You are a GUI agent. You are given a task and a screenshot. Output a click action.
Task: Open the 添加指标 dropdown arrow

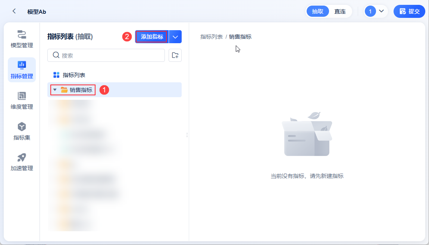pos(175,36)
